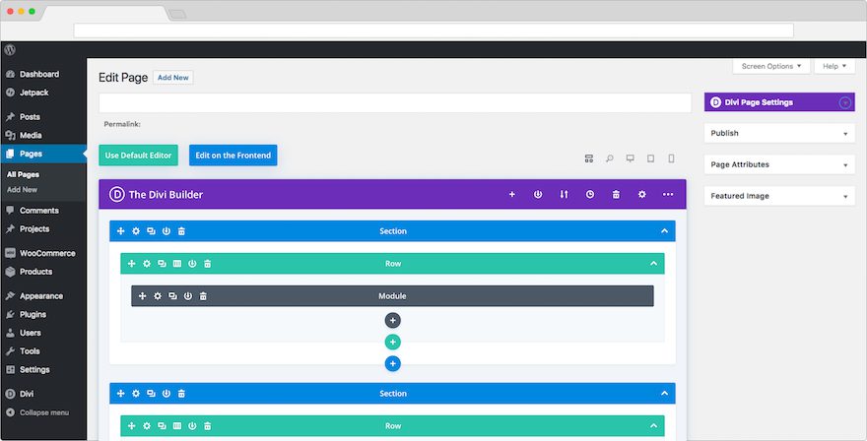Open a new browser tab

point(177,14)
